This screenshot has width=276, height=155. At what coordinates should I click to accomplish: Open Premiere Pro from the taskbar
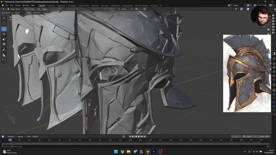154,152
